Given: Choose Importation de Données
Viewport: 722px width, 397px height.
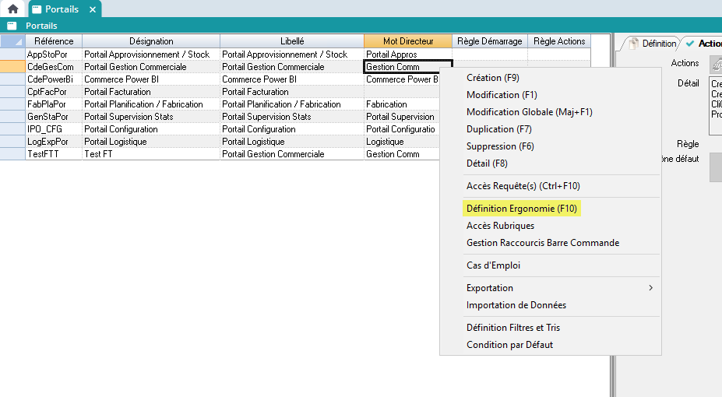Looking at the screenshot, I should click(516, 305).
